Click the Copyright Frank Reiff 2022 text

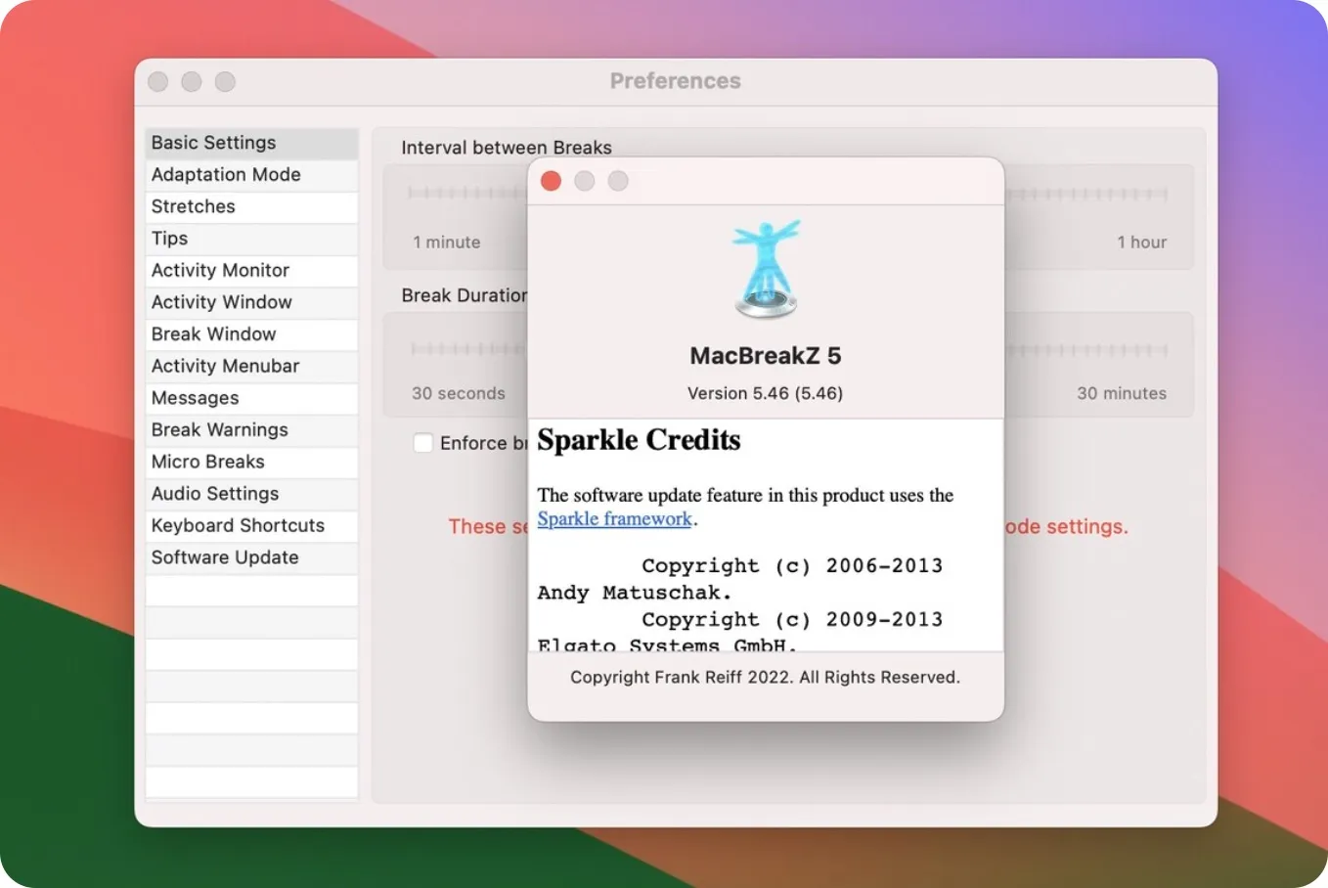(x=766, y=677)
